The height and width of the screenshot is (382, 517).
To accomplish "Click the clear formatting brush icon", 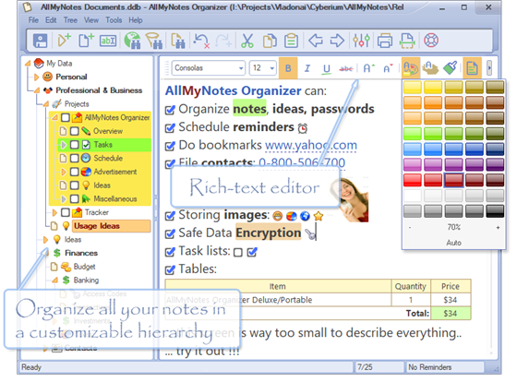I will (451, 68).
